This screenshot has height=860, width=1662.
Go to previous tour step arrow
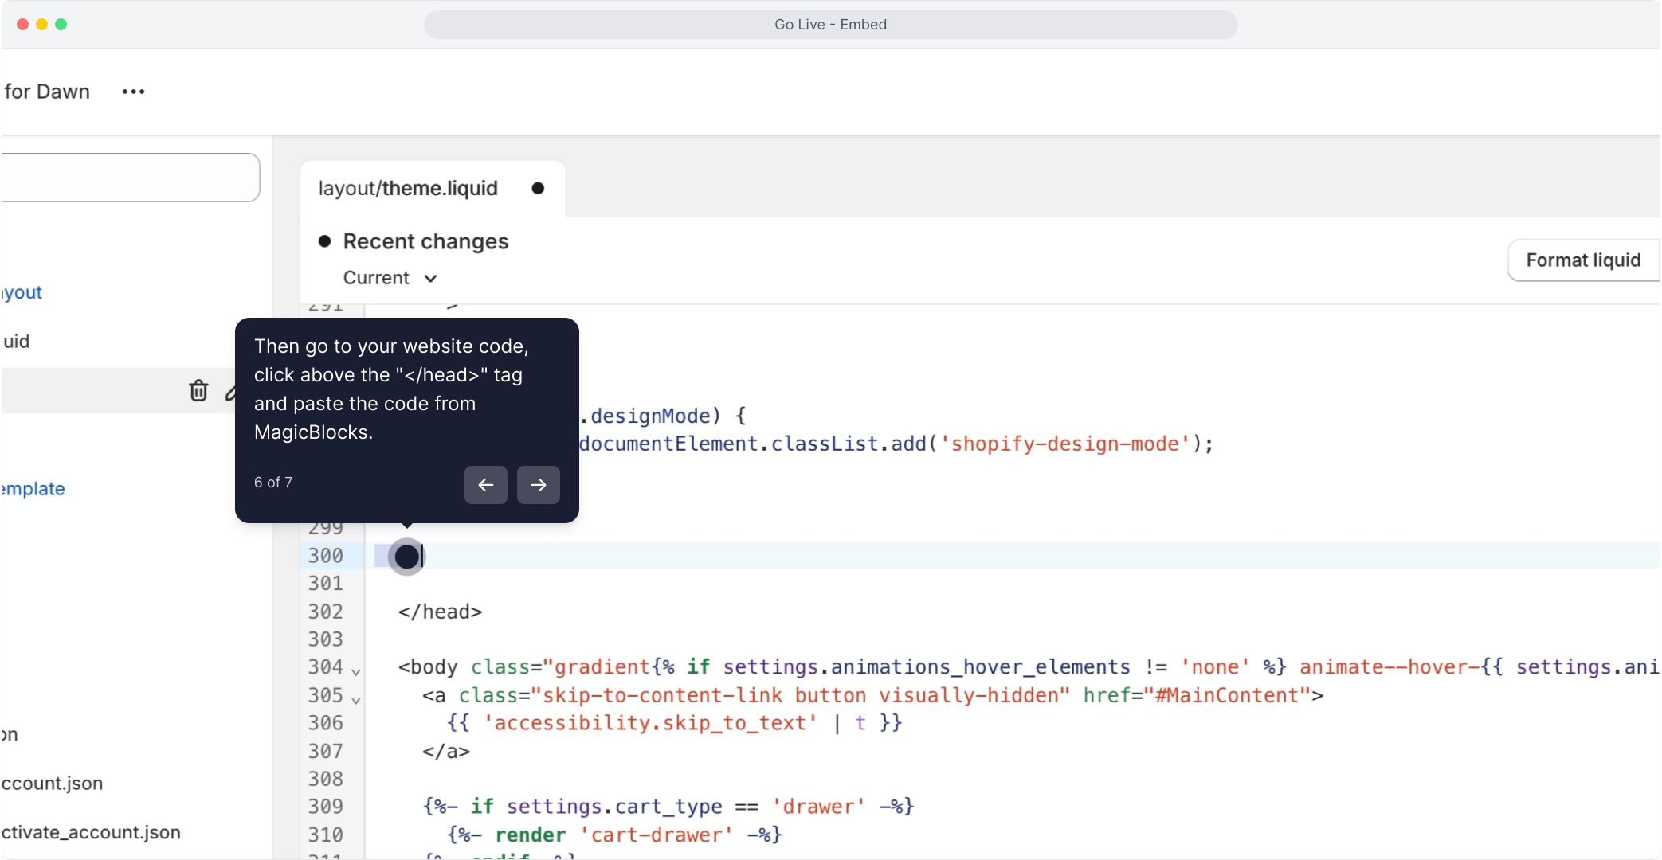(x=485, y=485)
